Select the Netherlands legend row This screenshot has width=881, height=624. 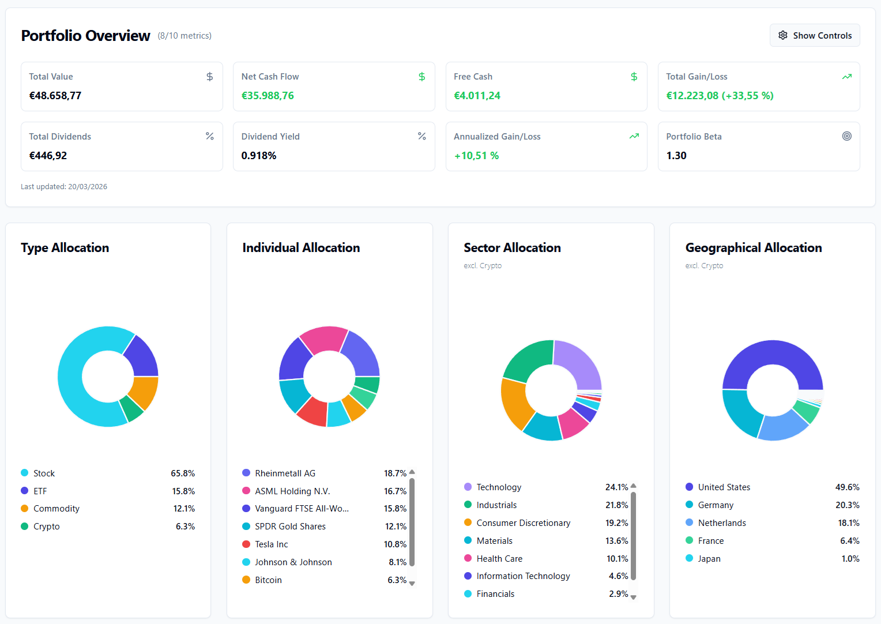772,522
